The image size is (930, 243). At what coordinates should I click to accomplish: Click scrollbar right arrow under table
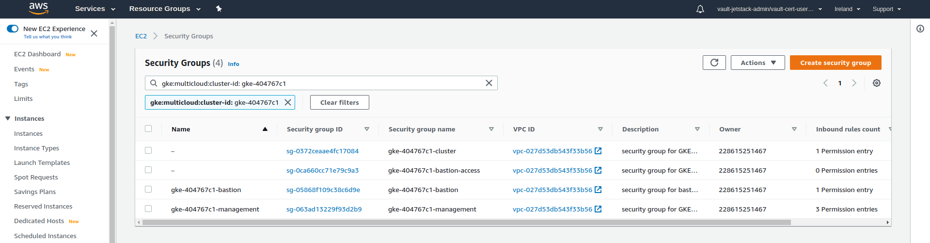click(x=888, y=222)
